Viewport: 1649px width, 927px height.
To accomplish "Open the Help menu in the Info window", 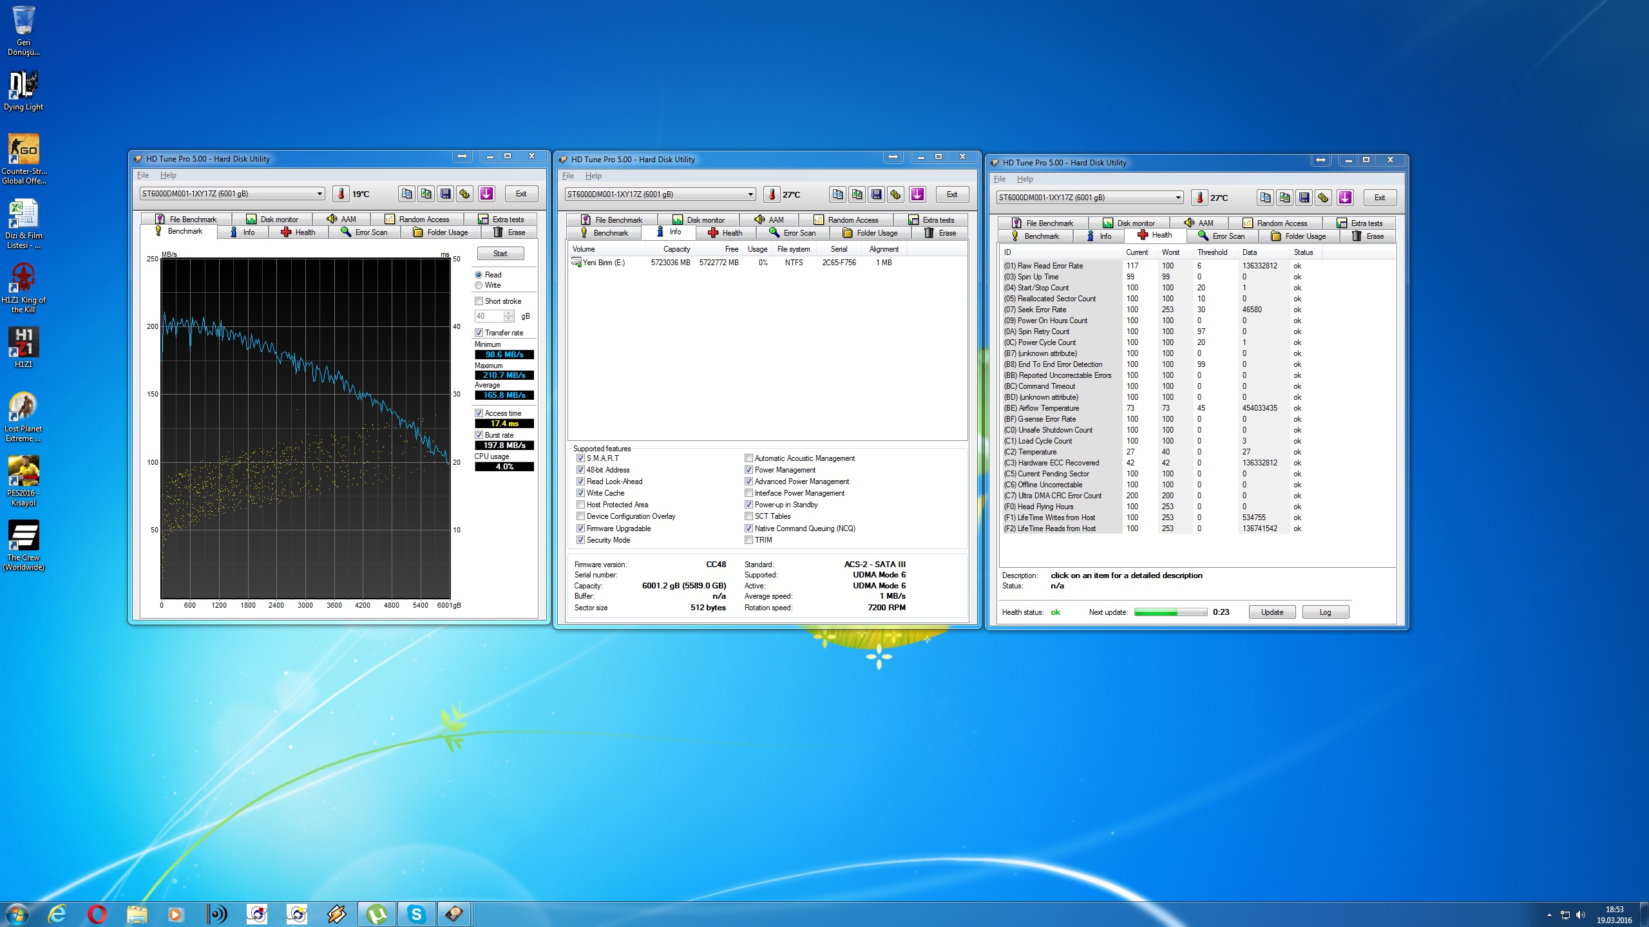I will pyautogui.click(x=593, y=176).
